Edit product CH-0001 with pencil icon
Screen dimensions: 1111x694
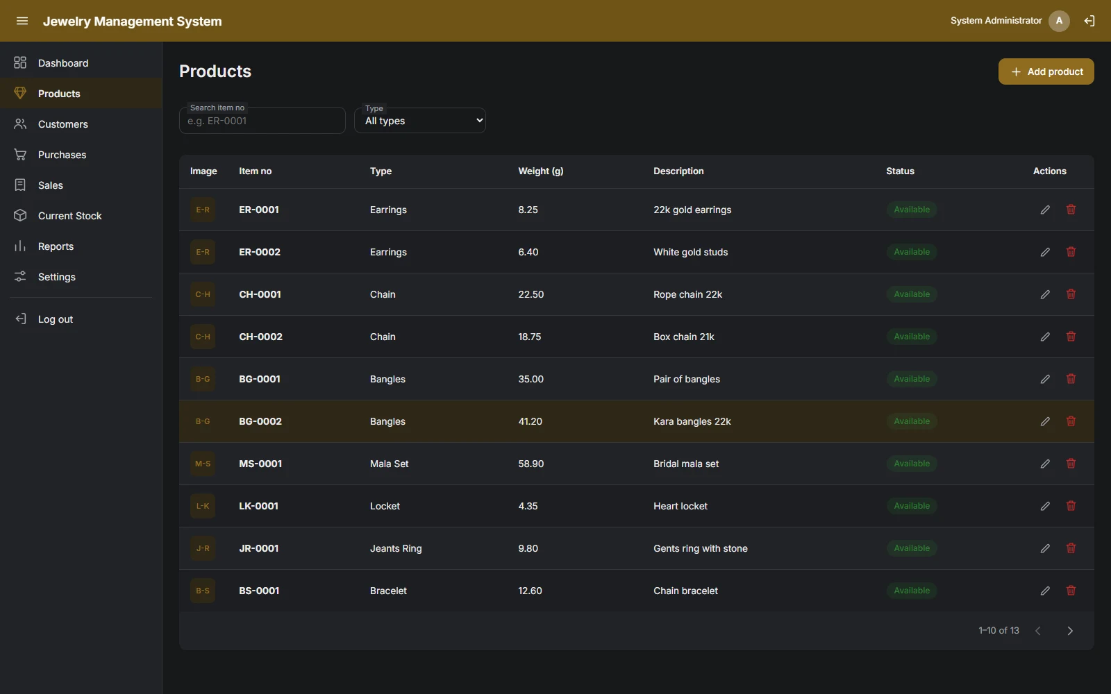click(x=1045, y=294)
